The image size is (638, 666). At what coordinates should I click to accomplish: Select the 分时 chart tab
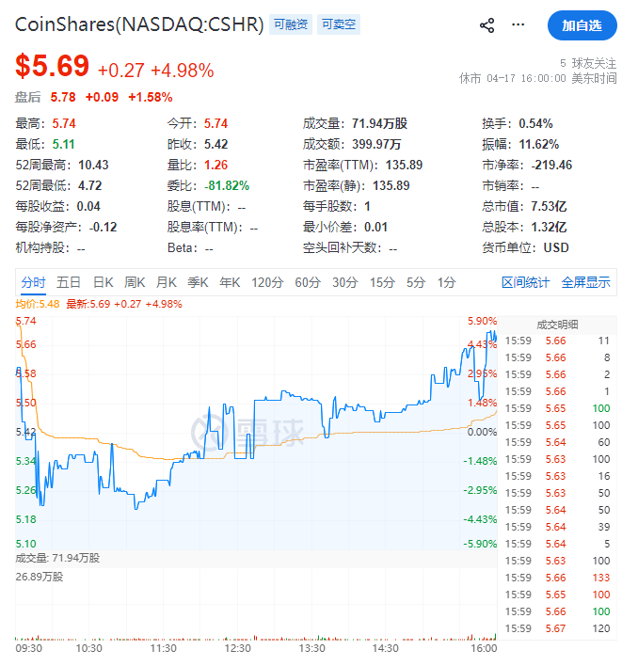click(33, 281)
